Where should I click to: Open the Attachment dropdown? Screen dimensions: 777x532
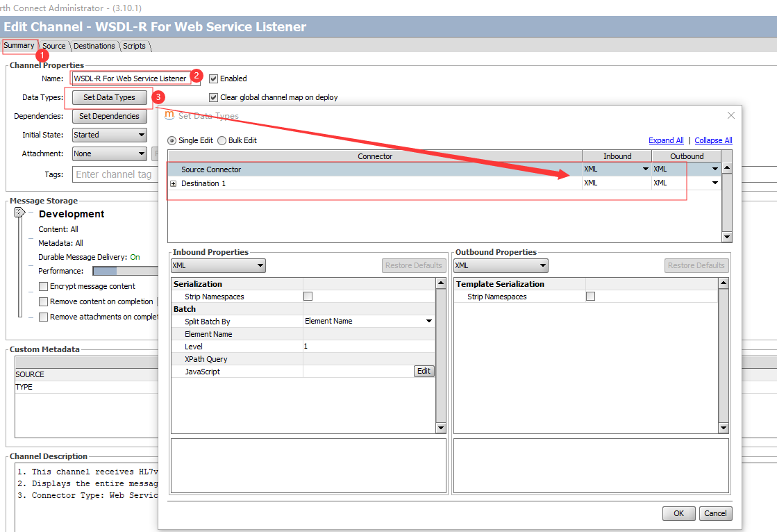tap(110, 153)
